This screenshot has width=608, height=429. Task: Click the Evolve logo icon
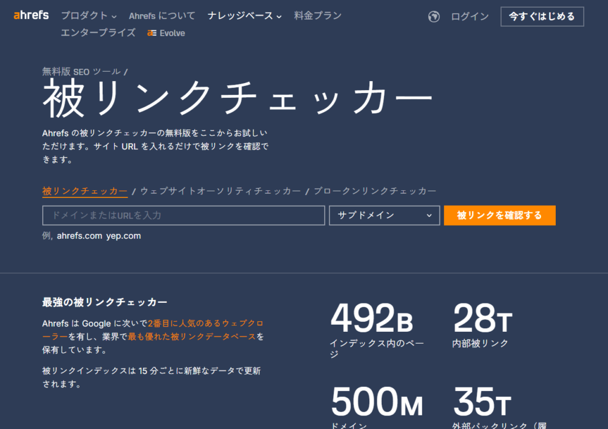(151, 33)
